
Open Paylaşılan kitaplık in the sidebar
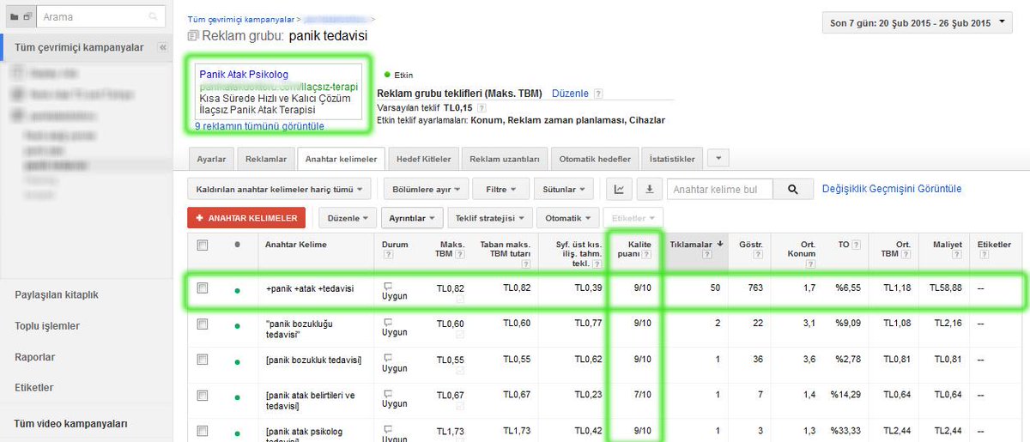57,294
